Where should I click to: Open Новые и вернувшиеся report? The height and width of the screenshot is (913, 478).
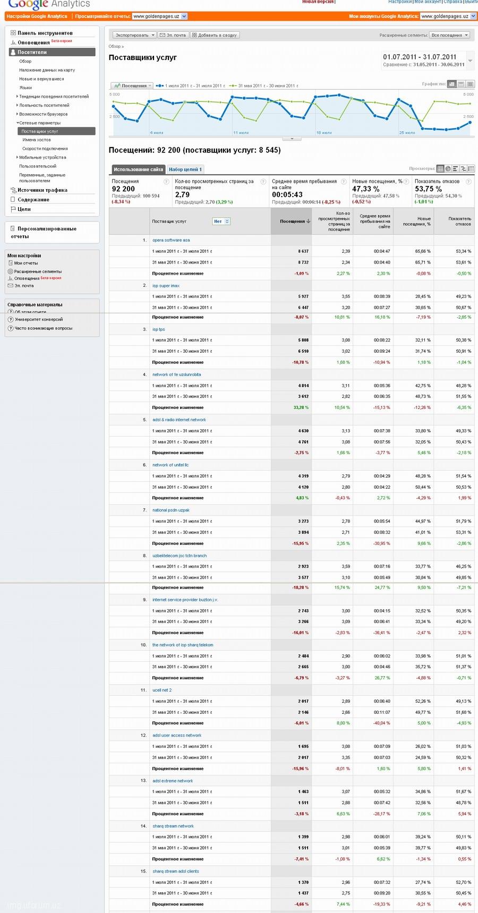41,79
